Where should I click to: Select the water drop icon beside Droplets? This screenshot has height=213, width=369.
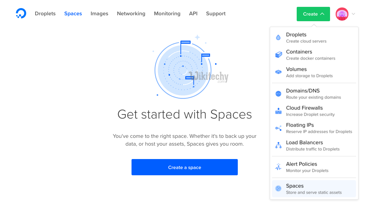(x=278, y=37)
